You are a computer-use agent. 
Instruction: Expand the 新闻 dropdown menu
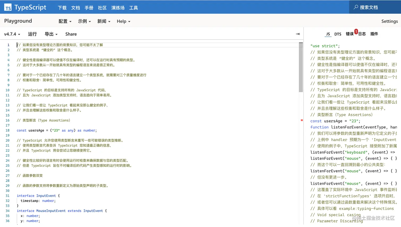[x=104, y=21]
